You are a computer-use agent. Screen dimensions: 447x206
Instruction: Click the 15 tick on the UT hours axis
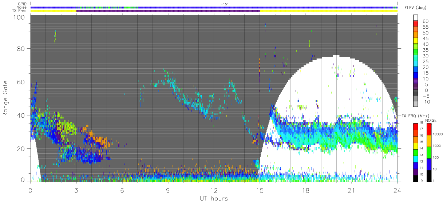click(260, 190)
